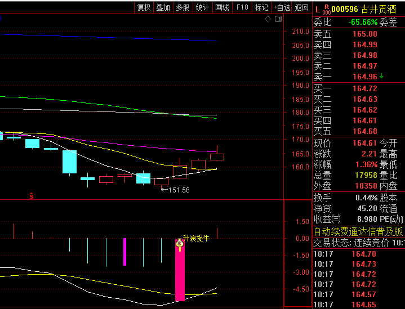Open the 统计 statistics tool
The image size is (405, 309).
point(203,7)
